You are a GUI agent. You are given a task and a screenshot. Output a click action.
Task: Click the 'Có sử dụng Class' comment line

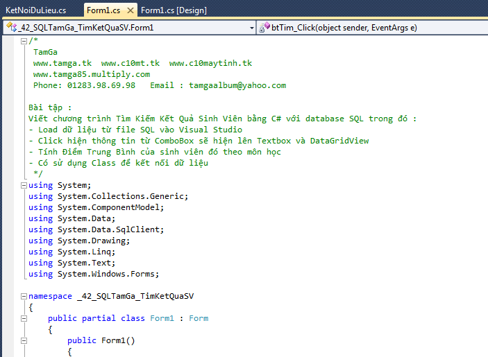118,163
